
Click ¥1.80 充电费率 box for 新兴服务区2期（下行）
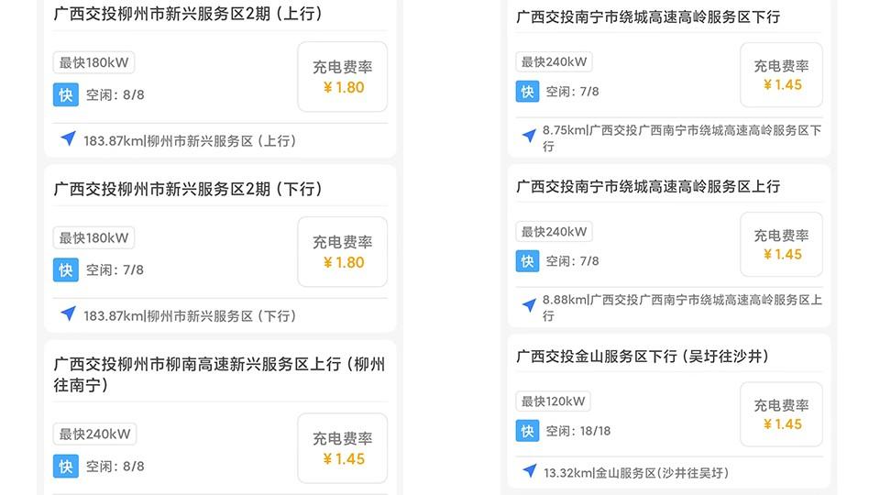tap(343, 252)
